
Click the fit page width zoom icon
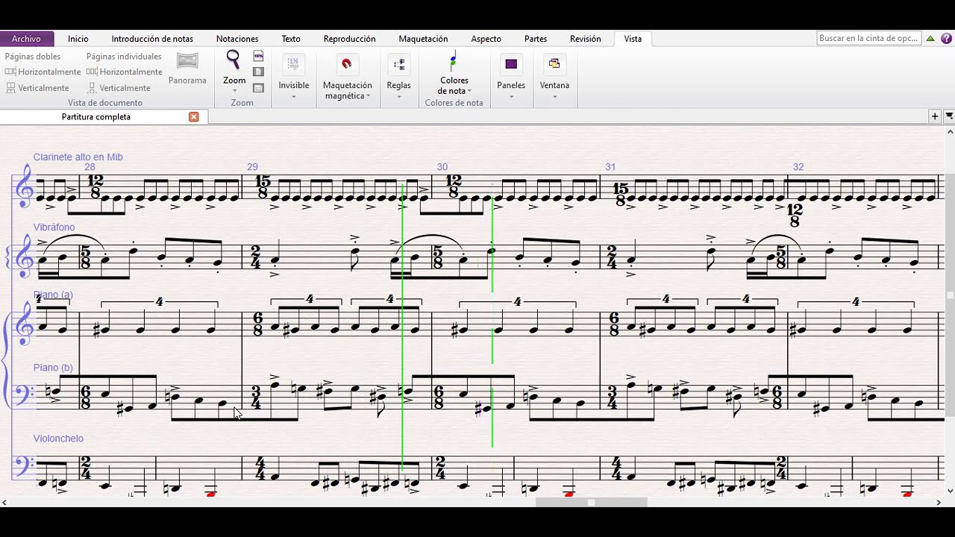259,88
